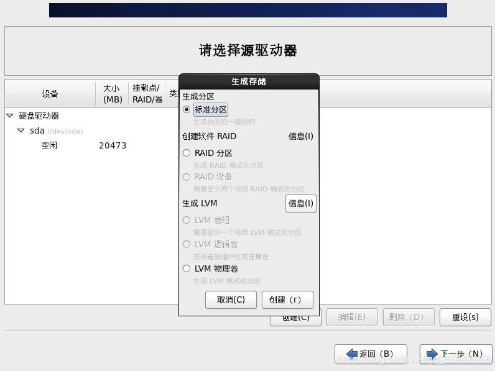Click the 生成分区的一般目的 description text
This screenshot has width=495, height=371.
[224, 122]
